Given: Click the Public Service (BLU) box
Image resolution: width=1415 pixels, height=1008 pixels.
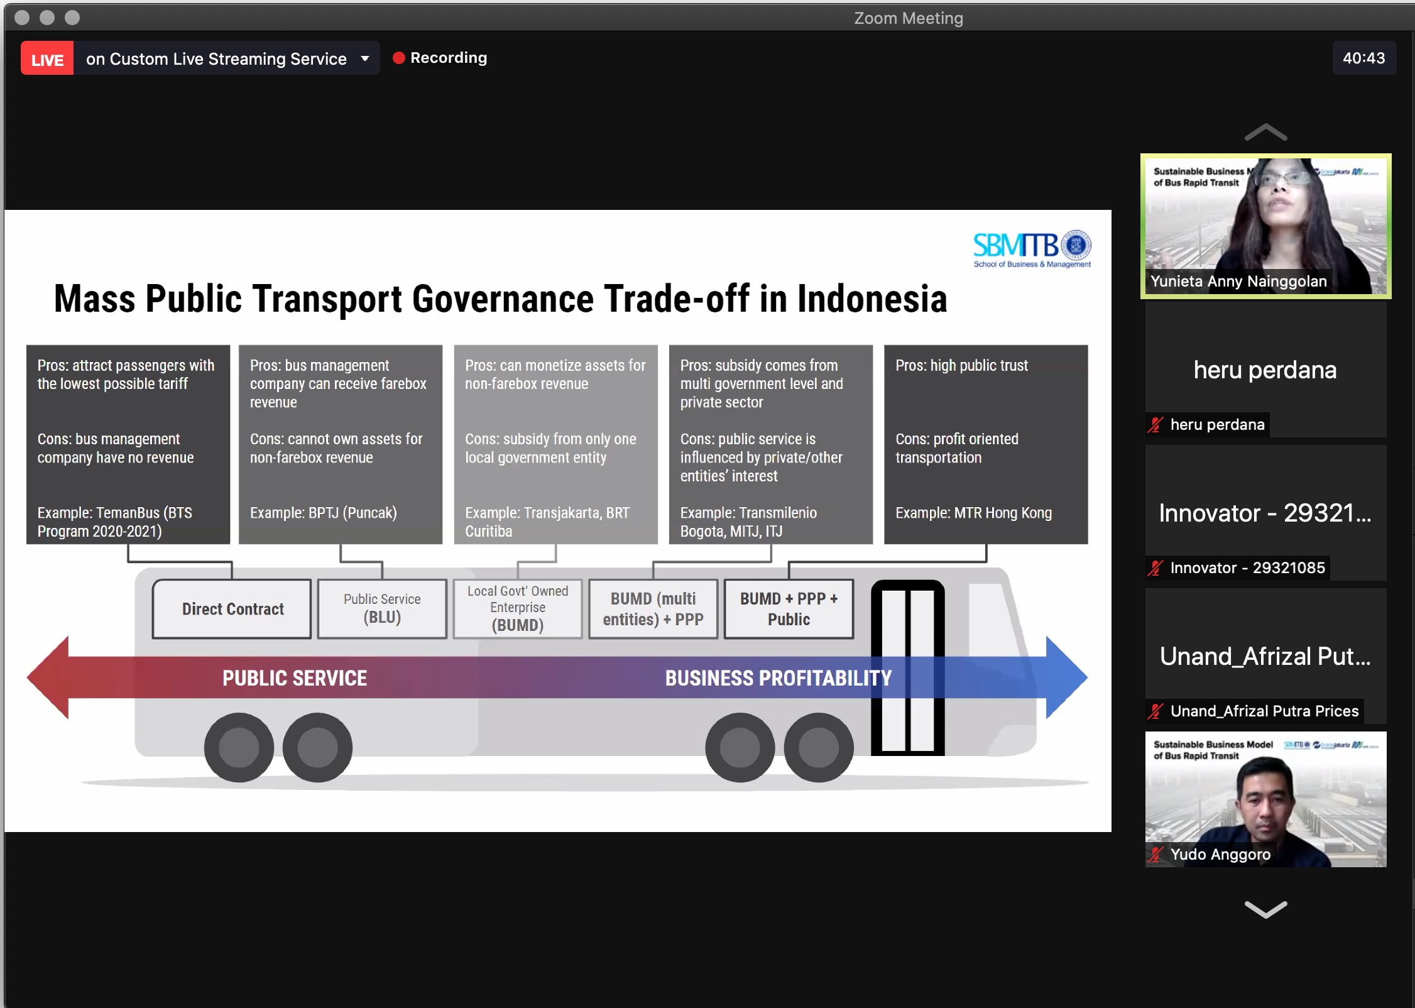Looking at the screenshot, I should [382, 609].
